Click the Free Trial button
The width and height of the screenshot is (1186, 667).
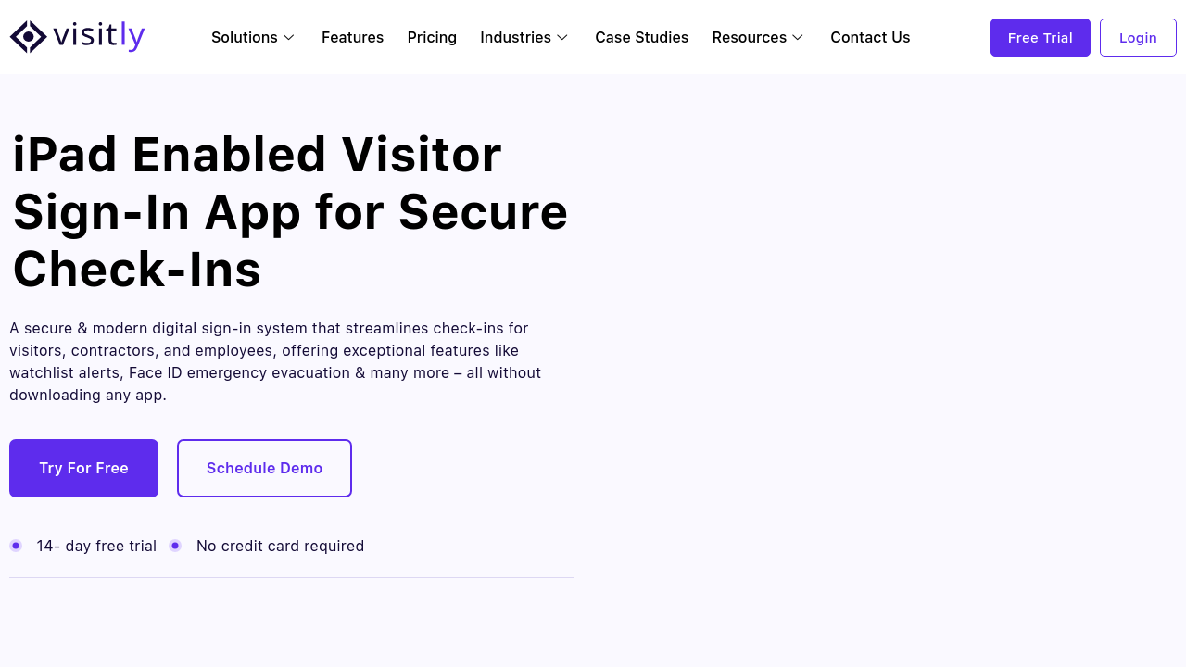pos(1040,38)
